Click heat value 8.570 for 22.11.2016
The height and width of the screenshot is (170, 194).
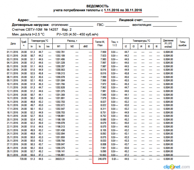pyautogui.click(x=103, y=127)
